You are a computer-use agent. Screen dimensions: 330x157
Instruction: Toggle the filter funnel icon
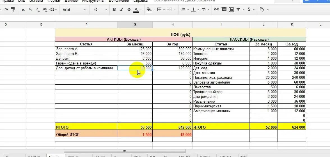238,10
